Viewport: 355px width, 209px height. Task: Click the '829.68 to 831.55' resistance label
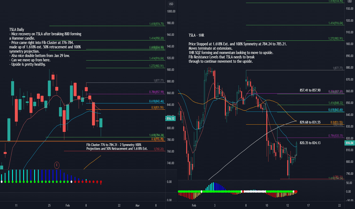click(310, 122)
